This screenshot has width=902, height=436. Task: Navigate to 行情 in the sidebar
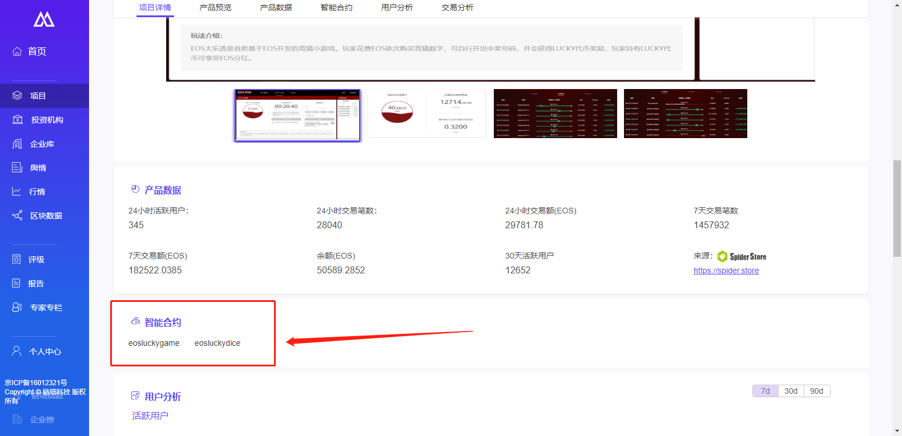[37, 192]
